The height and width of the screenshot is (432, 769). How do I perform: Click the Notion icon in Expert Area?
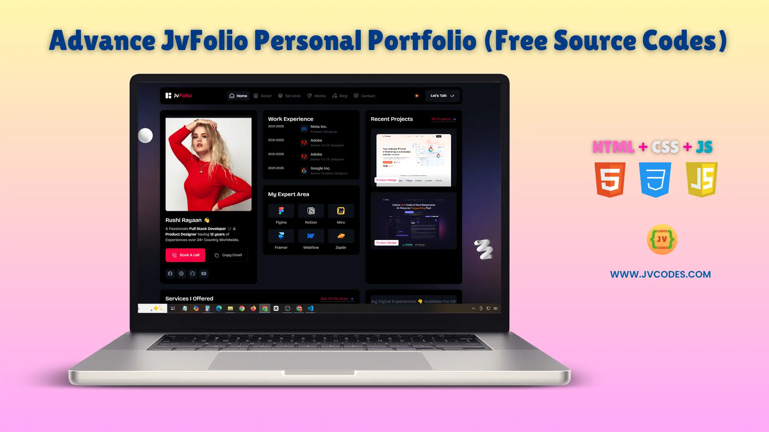[x=310, y=210]
